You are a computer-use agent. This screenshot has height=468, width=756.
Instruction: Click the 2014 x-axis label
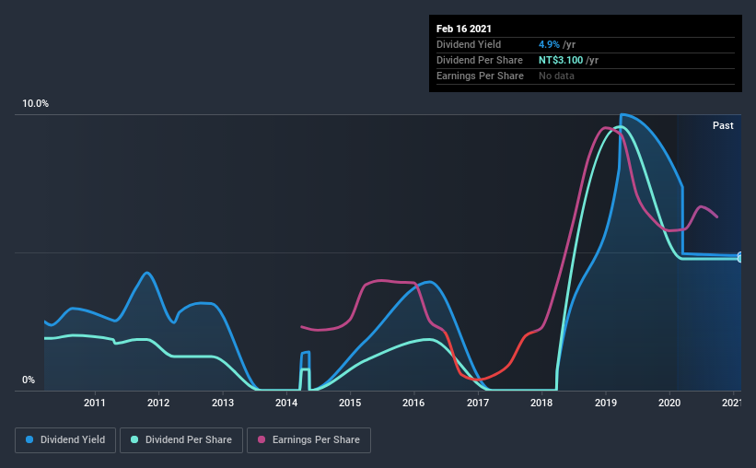pyautogui.click(x=286, y=403)
